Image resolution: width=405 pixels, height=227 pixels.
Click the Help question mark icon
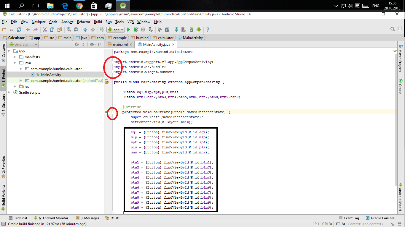click(x=208, y=30)
